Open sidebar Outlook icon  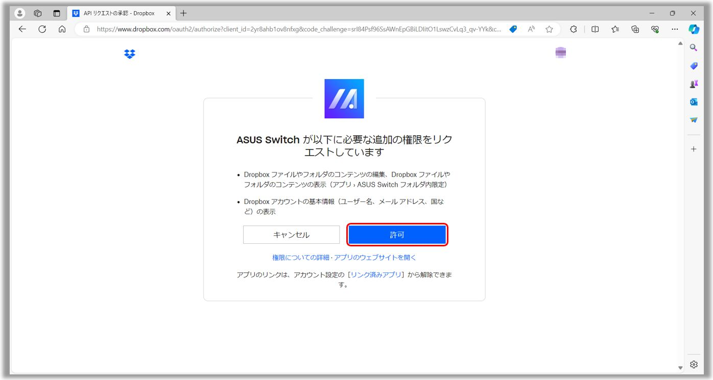click(694, 102)
